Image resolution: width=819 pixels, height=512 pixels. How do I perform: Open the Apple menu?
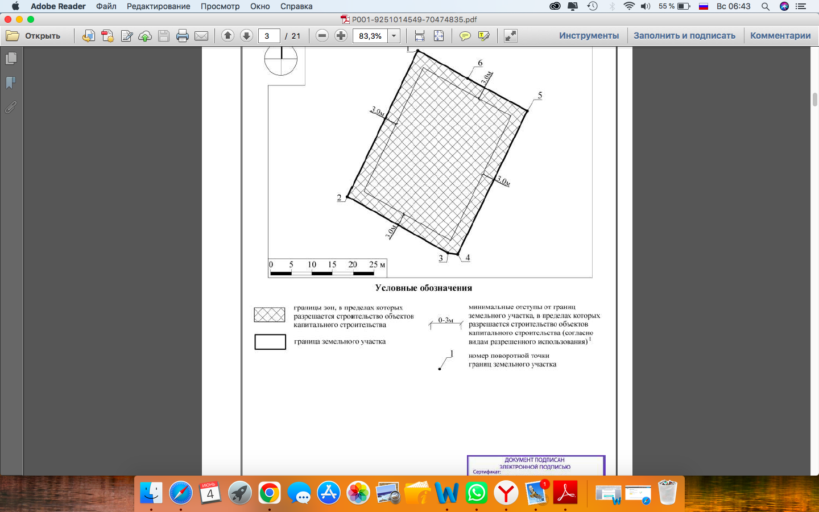point(15,6)
